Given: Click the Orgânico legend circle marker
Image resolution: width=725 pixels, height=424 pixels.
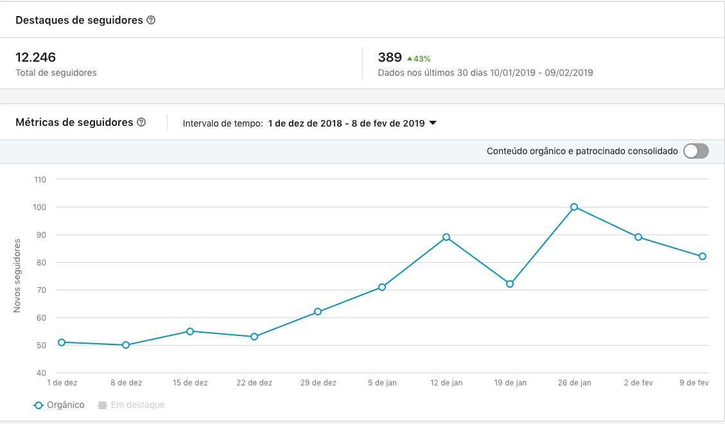Looking at the screenshot, I should tap(39, 405).
